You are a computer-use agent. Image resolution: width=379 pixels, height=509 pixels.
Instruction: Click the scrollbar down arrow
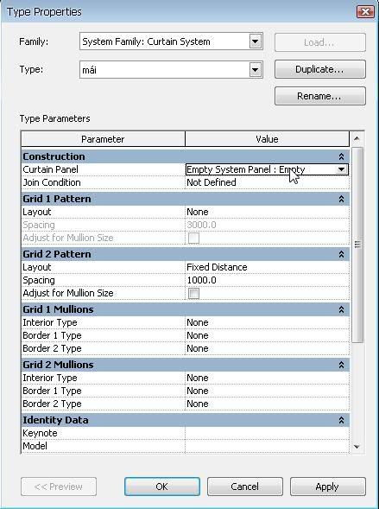pyautogui.click(x=357, y=447)
